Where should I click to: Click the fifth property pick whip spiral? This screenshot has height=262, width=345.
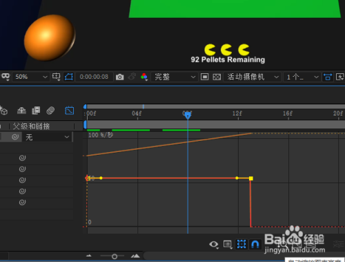pyautogui.click(x=22, y=203)
